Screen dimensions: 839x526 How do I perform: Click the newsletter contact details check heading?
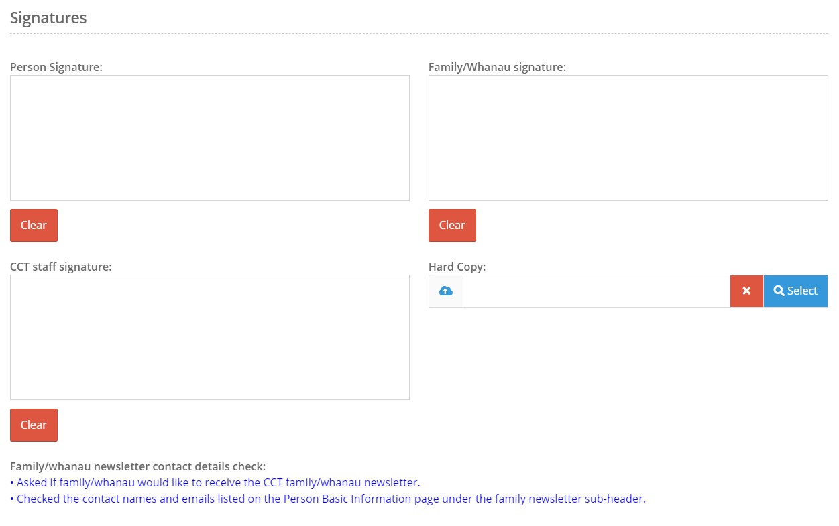pos(137,466)
